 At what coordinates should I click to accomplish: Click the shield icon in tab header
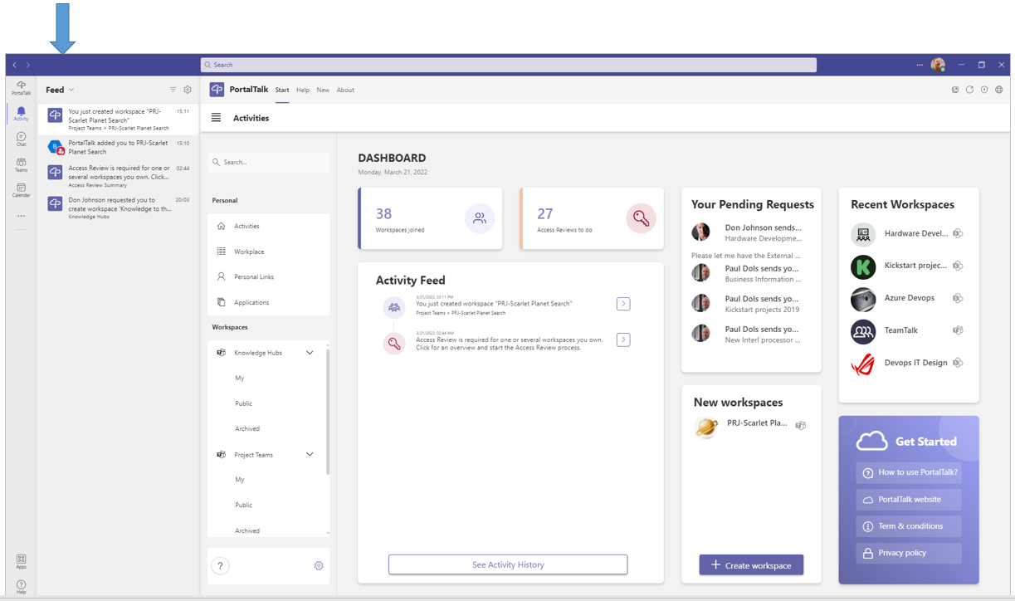point(984,90)
